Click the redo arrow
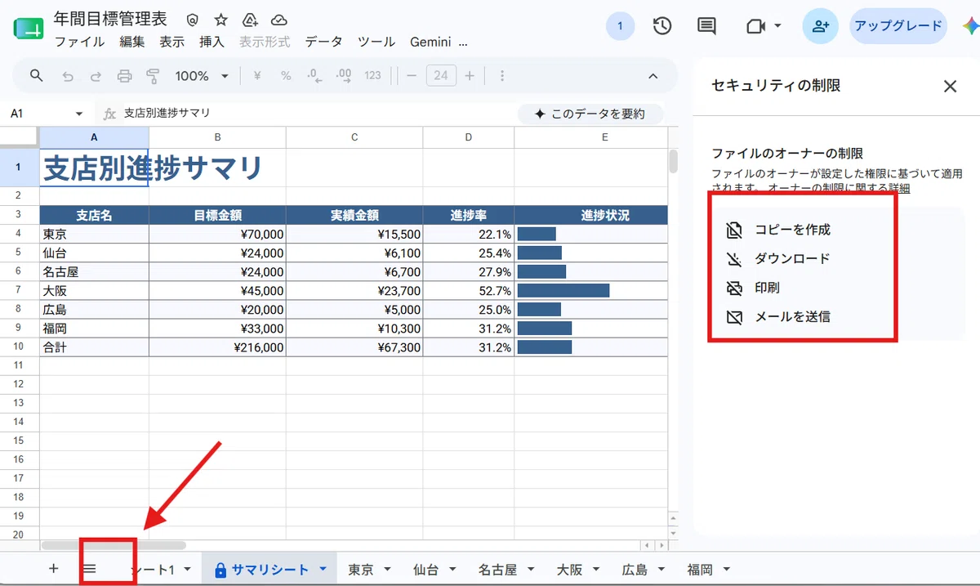The width and height of the screenshot is (980, 586). click(96, 76)
